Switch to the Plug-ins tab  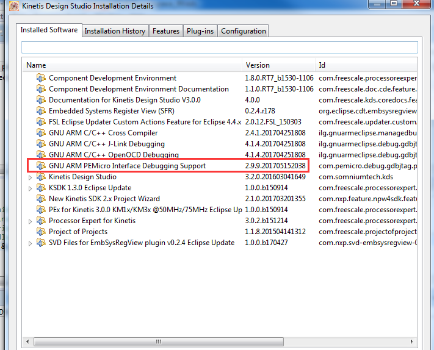(200, 31)
